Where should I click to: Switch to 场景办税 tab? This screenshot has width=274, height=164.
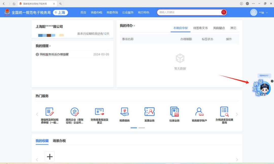(59, 141)
